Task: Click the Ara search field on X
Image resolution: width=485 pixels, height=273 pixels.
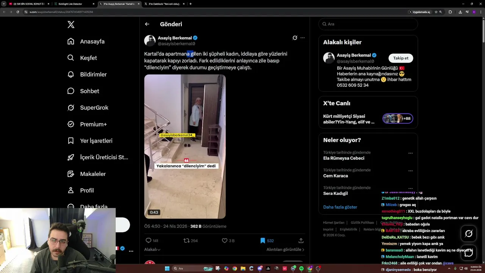Action: tap(368, 24)
